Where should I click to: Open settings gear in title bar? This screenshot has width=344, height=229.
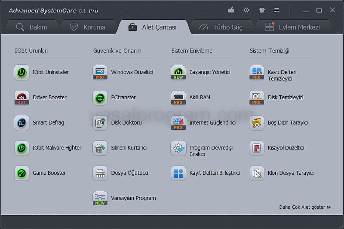246,10
